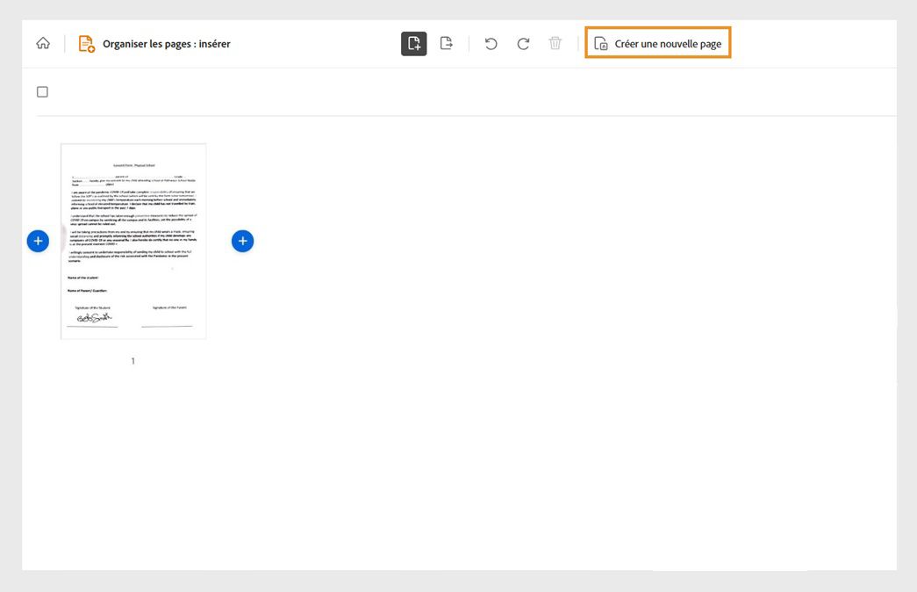Select the insert page button to deactivate it
Screen dimensions: 917x592
click(412, 42)
